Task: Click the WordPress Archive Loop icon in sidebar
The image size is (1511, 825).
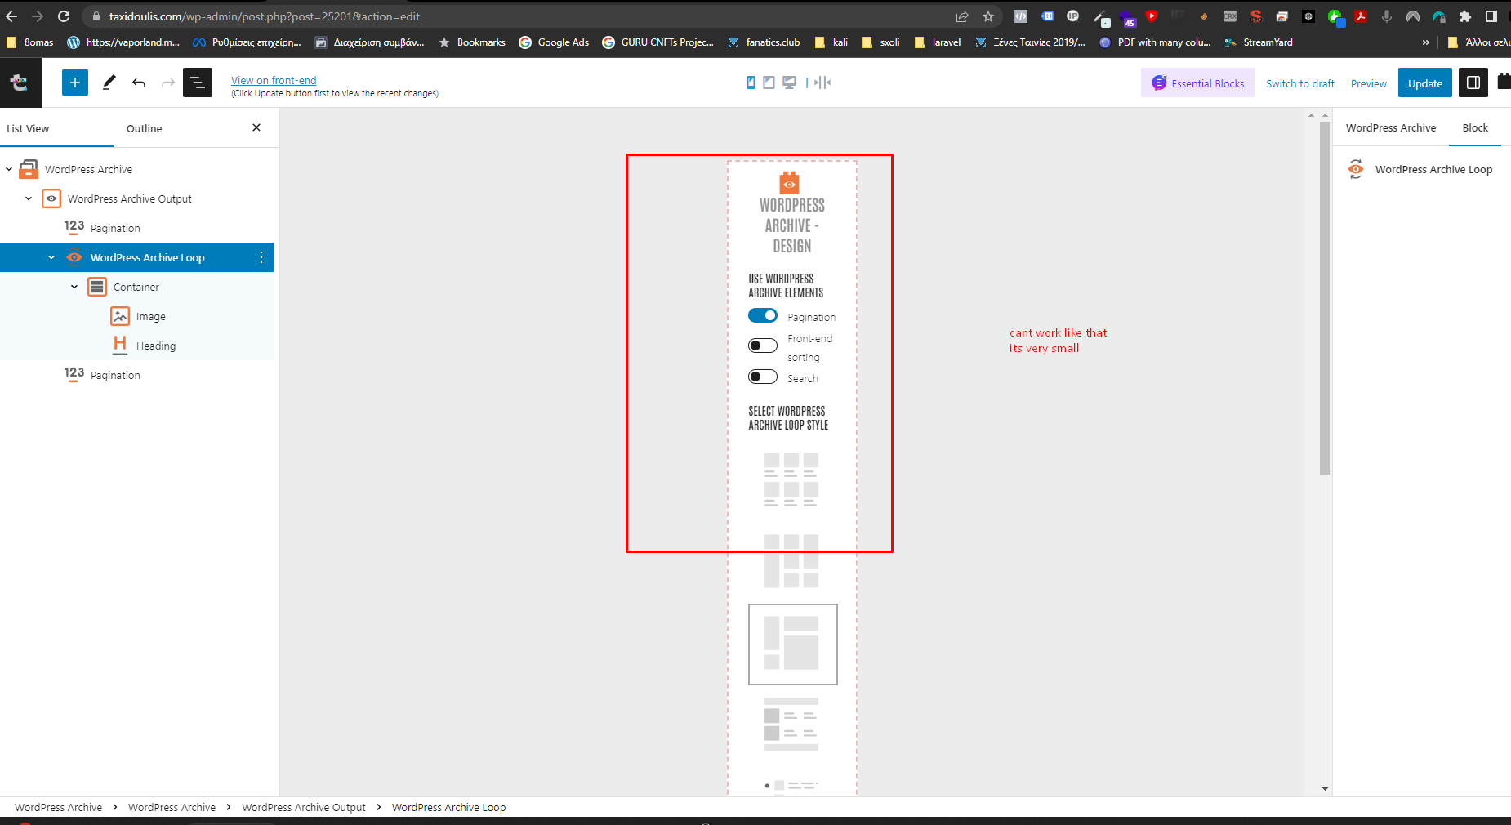Action: point(1356,169)
